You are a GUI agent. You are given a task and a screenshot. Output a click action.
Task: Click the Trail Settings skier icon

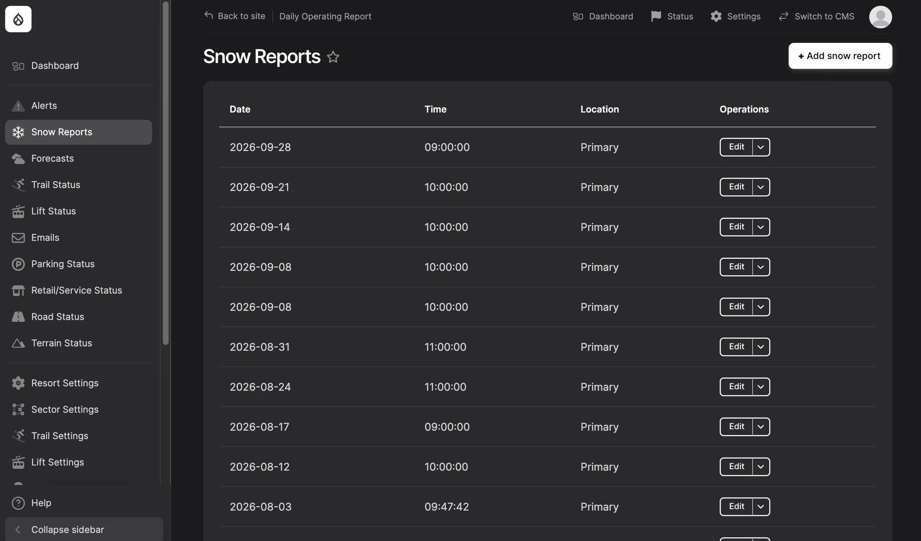[x=18, y=436]
